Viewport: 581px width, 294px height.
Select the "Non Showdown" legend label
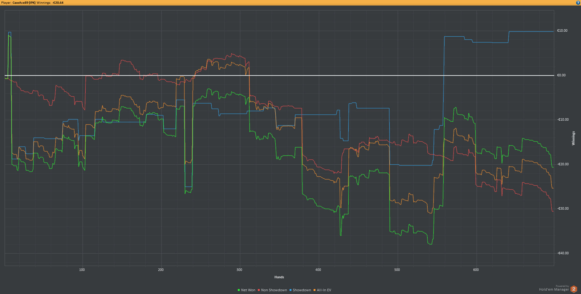(274, 290)
